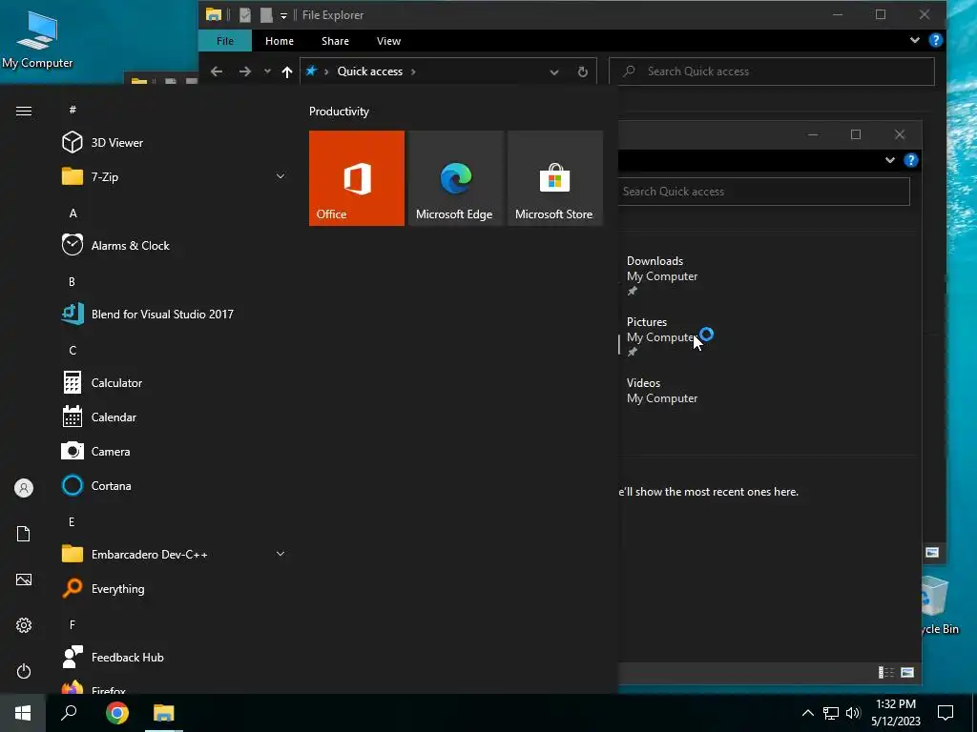Screen dimensions: 977x732
Task: Open Customize Quick Access Toolbar dropdown
Action: tap(283, 15)
